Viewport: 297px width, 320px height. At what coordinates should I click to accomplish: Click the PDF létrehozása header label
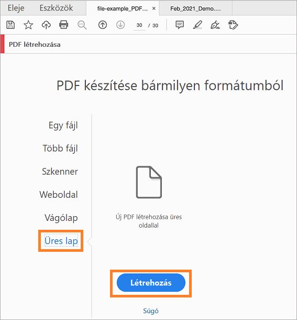pos(35,45)
